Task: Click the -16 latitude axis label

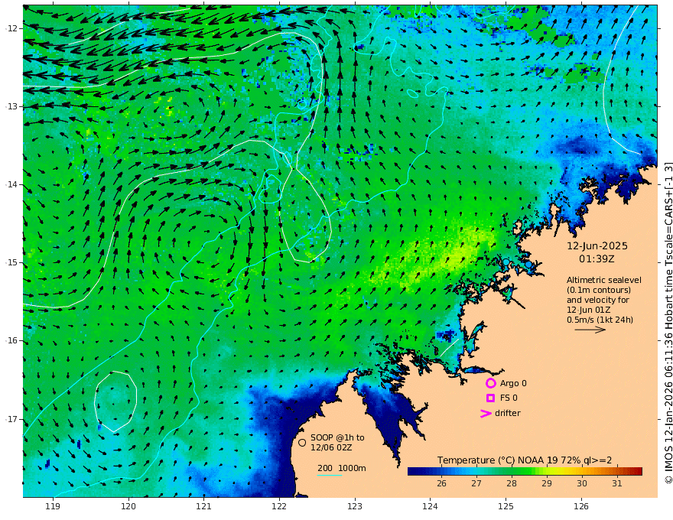Action: [x=11, y=340]
